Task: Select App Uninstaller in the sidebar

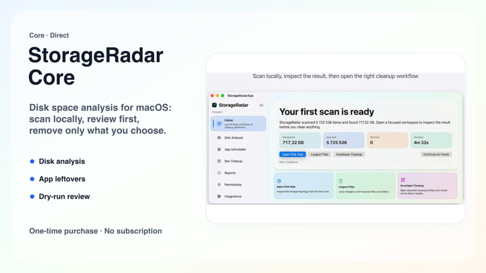Action: tap(238, 149)
